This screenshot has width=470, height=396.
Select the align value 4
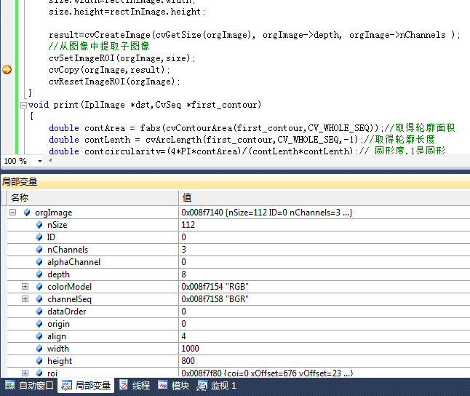pos(183,336)
